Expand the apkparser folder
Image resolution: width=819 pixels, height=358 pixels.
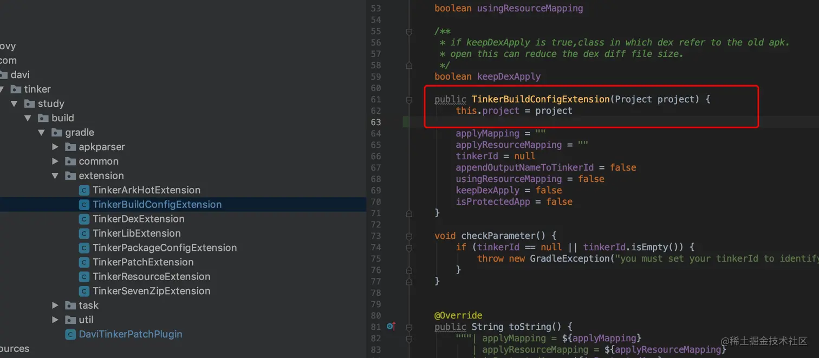[x=55, y=147]
